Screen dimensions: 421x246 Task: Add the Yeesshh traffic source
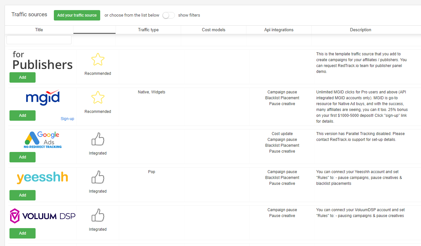click(23, 195)
